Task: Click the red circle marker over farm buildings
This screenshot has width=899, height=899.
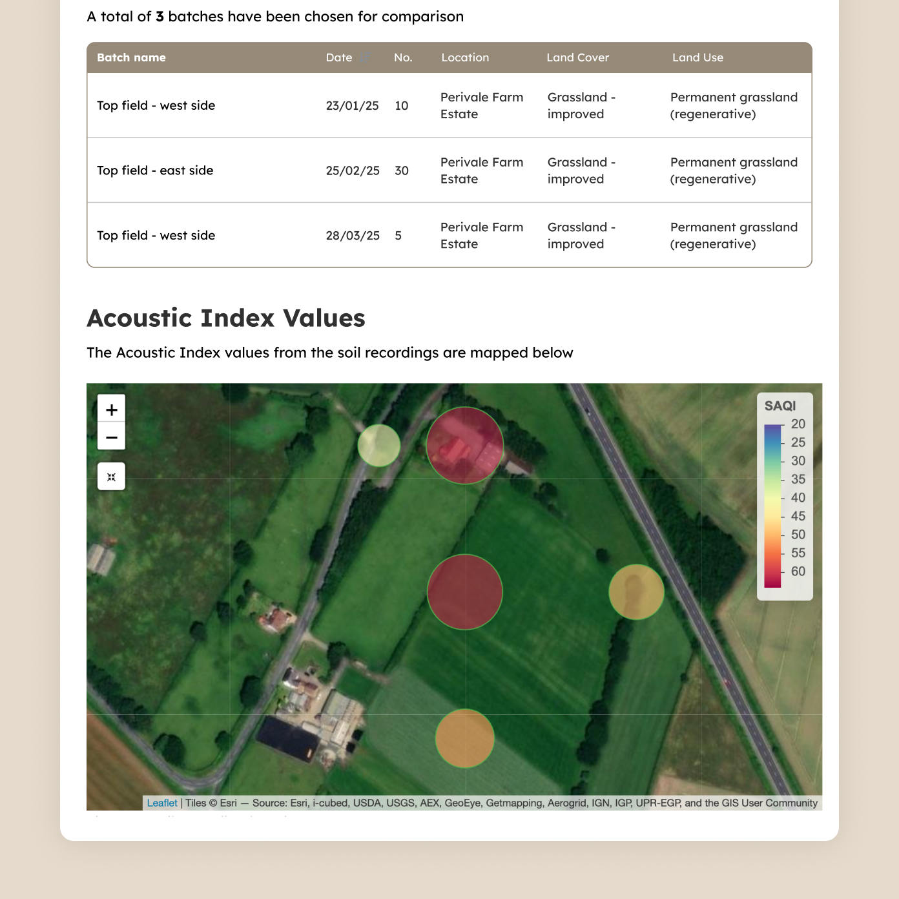Action: [464, 445]
